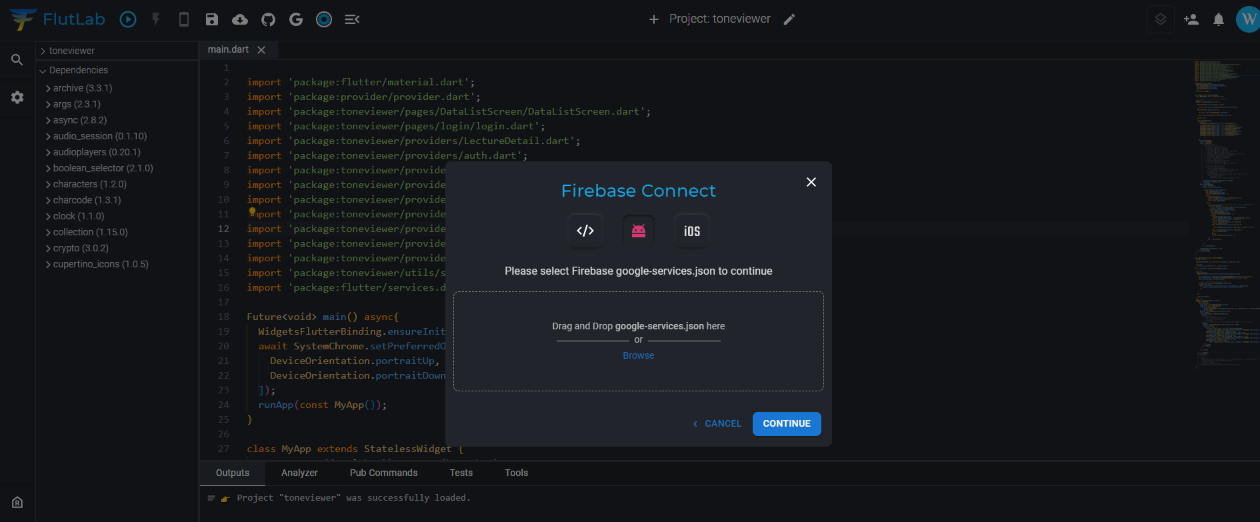
Task: Select the web code platform icon
Action: click(585, 231)
